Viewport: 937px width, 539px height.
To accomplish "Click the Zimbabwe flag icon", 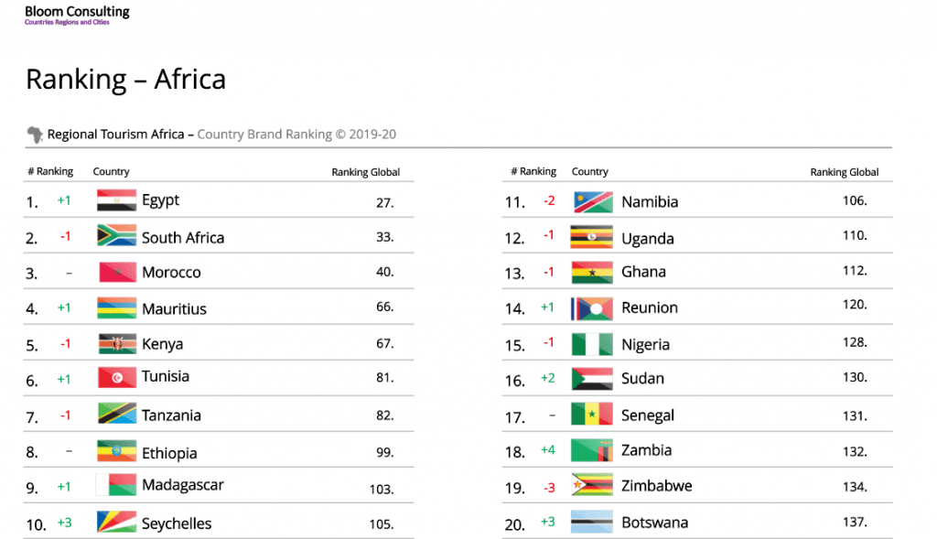I will (592, 485).
